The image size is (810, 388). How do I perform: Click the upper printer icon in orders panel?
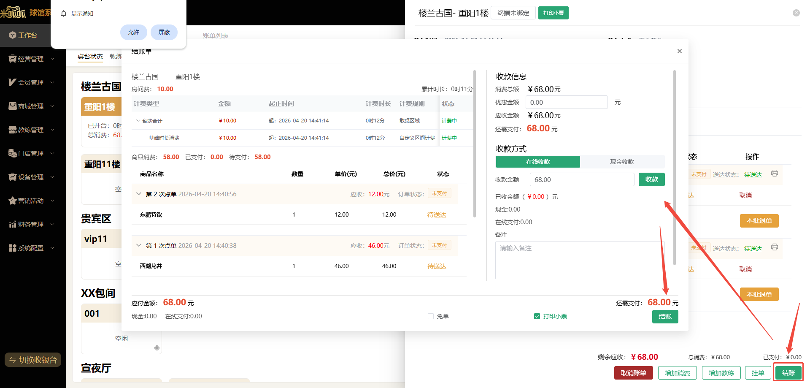(x=775, y=174)
